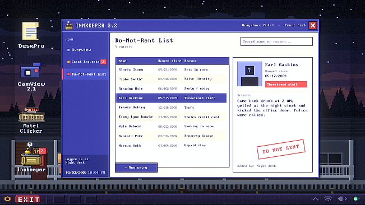This screenshot has height=205, width=365.
Task: Click the False identity reason cell
Action: coord(198,79)
